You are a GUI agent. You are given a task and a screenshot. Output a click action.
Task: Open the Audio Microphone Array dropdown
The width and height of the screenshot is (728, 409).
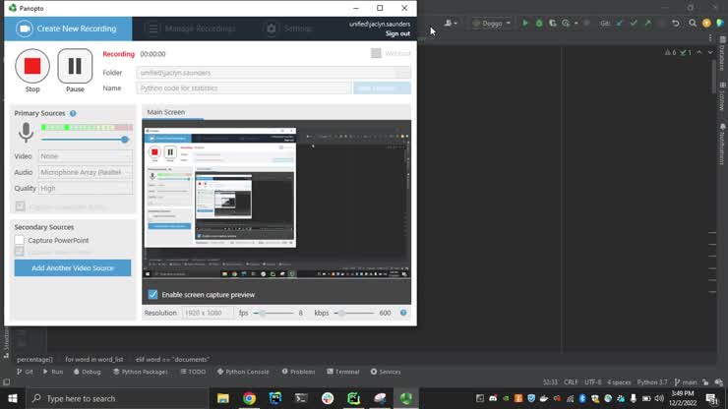[86, 172]
